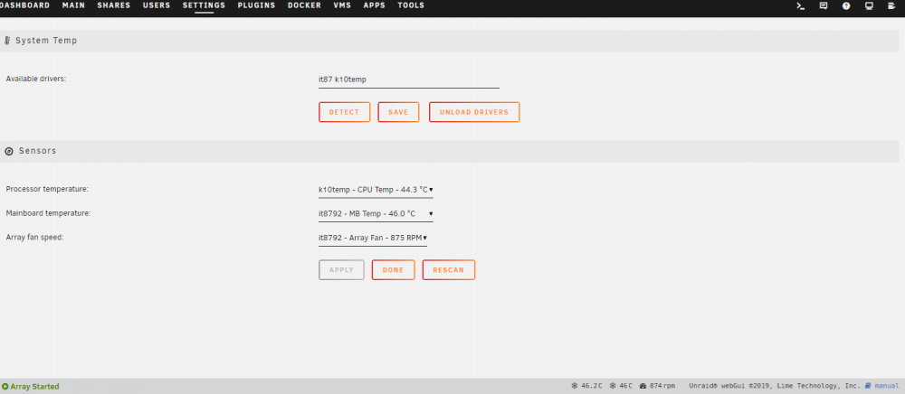The width and height of the screenshot is (905, 394).
Task: Open the Tools menu
Action: (x=411, y=5)
